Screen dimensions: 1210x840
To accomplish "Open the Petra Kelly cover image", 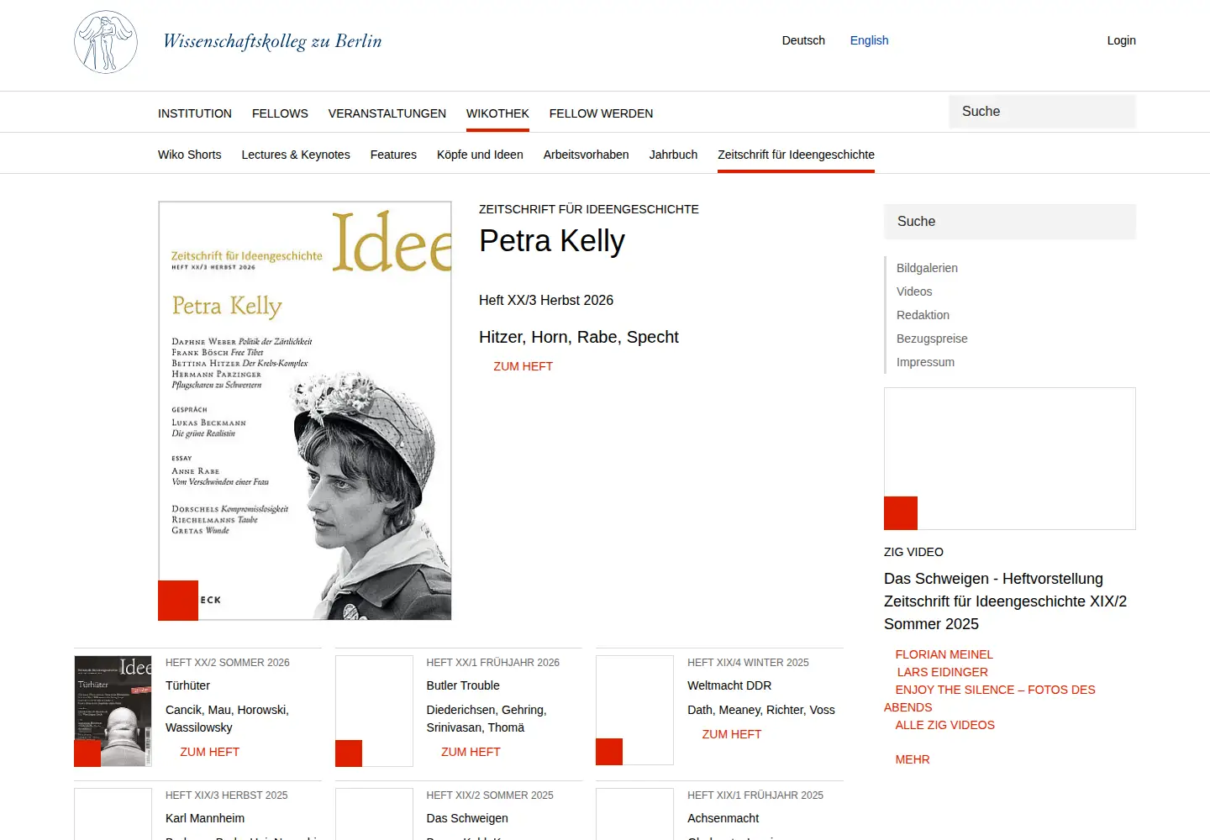I will coord(305,411).
